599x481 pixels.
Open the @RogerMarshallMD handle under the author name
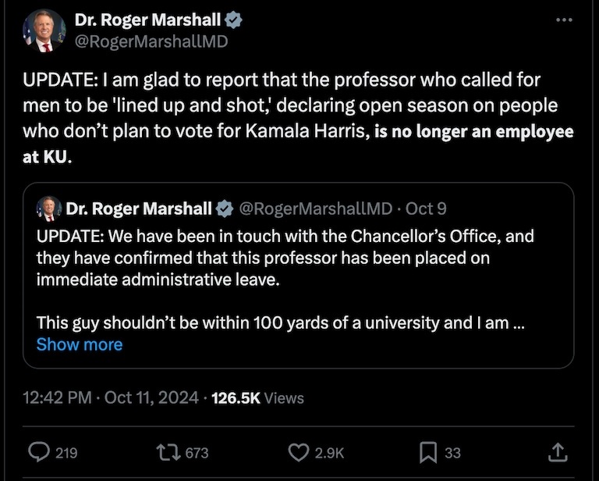point(151,42)
